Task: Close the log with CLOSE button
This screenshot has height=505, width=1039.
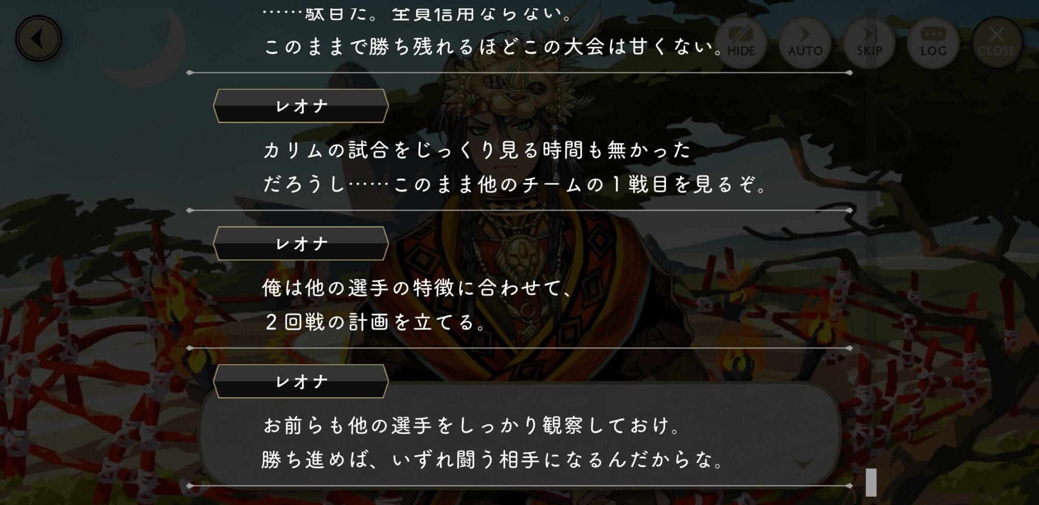Action: [996, 43]
